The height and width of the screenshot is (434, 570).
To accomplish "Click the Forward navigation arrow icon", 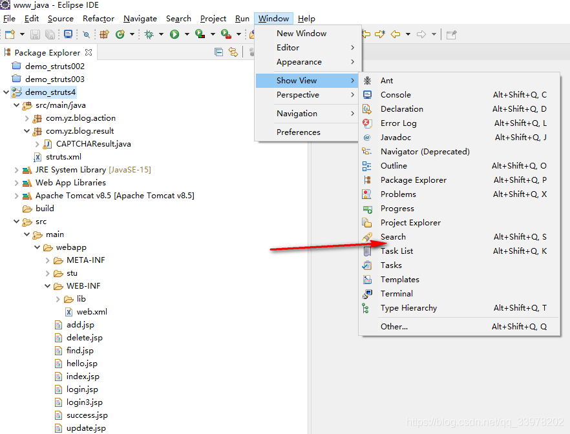I will tap(421, 34).
